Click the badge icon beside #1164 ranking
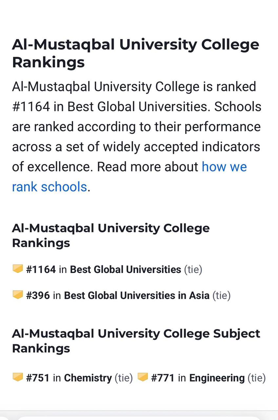This screenshot has height=420, width=278. [x=18, y=269]
